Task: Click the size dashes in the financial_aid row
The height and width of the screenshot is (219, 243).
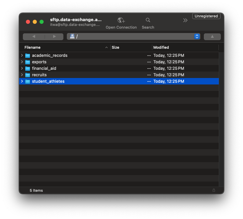Action: coord(149,68)
